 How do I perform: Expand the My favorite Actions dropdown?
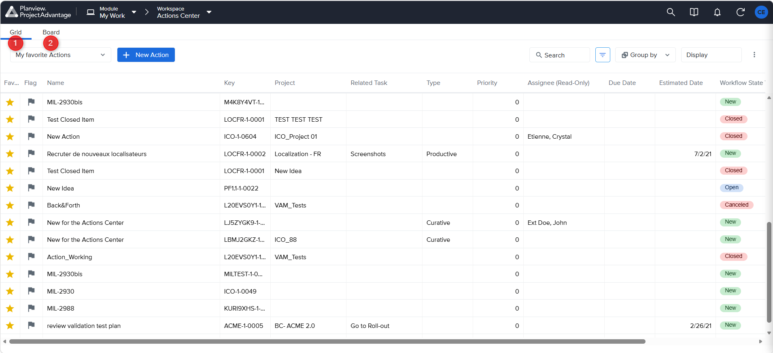pyautogui.click(x=61, y=55)
